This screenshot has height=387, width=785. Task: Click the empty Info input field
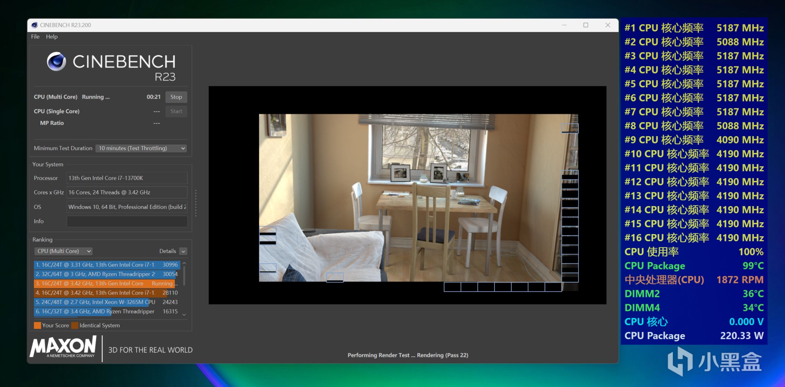127,221
